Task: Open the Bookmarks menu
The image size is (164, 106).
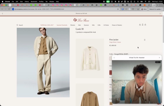Action: pos(34,1)
